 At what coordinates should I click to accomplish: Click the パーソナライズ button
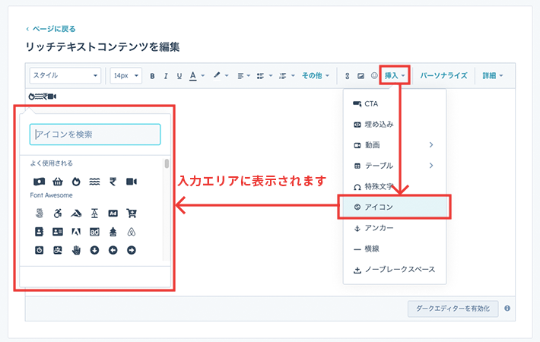click(443, 75)
